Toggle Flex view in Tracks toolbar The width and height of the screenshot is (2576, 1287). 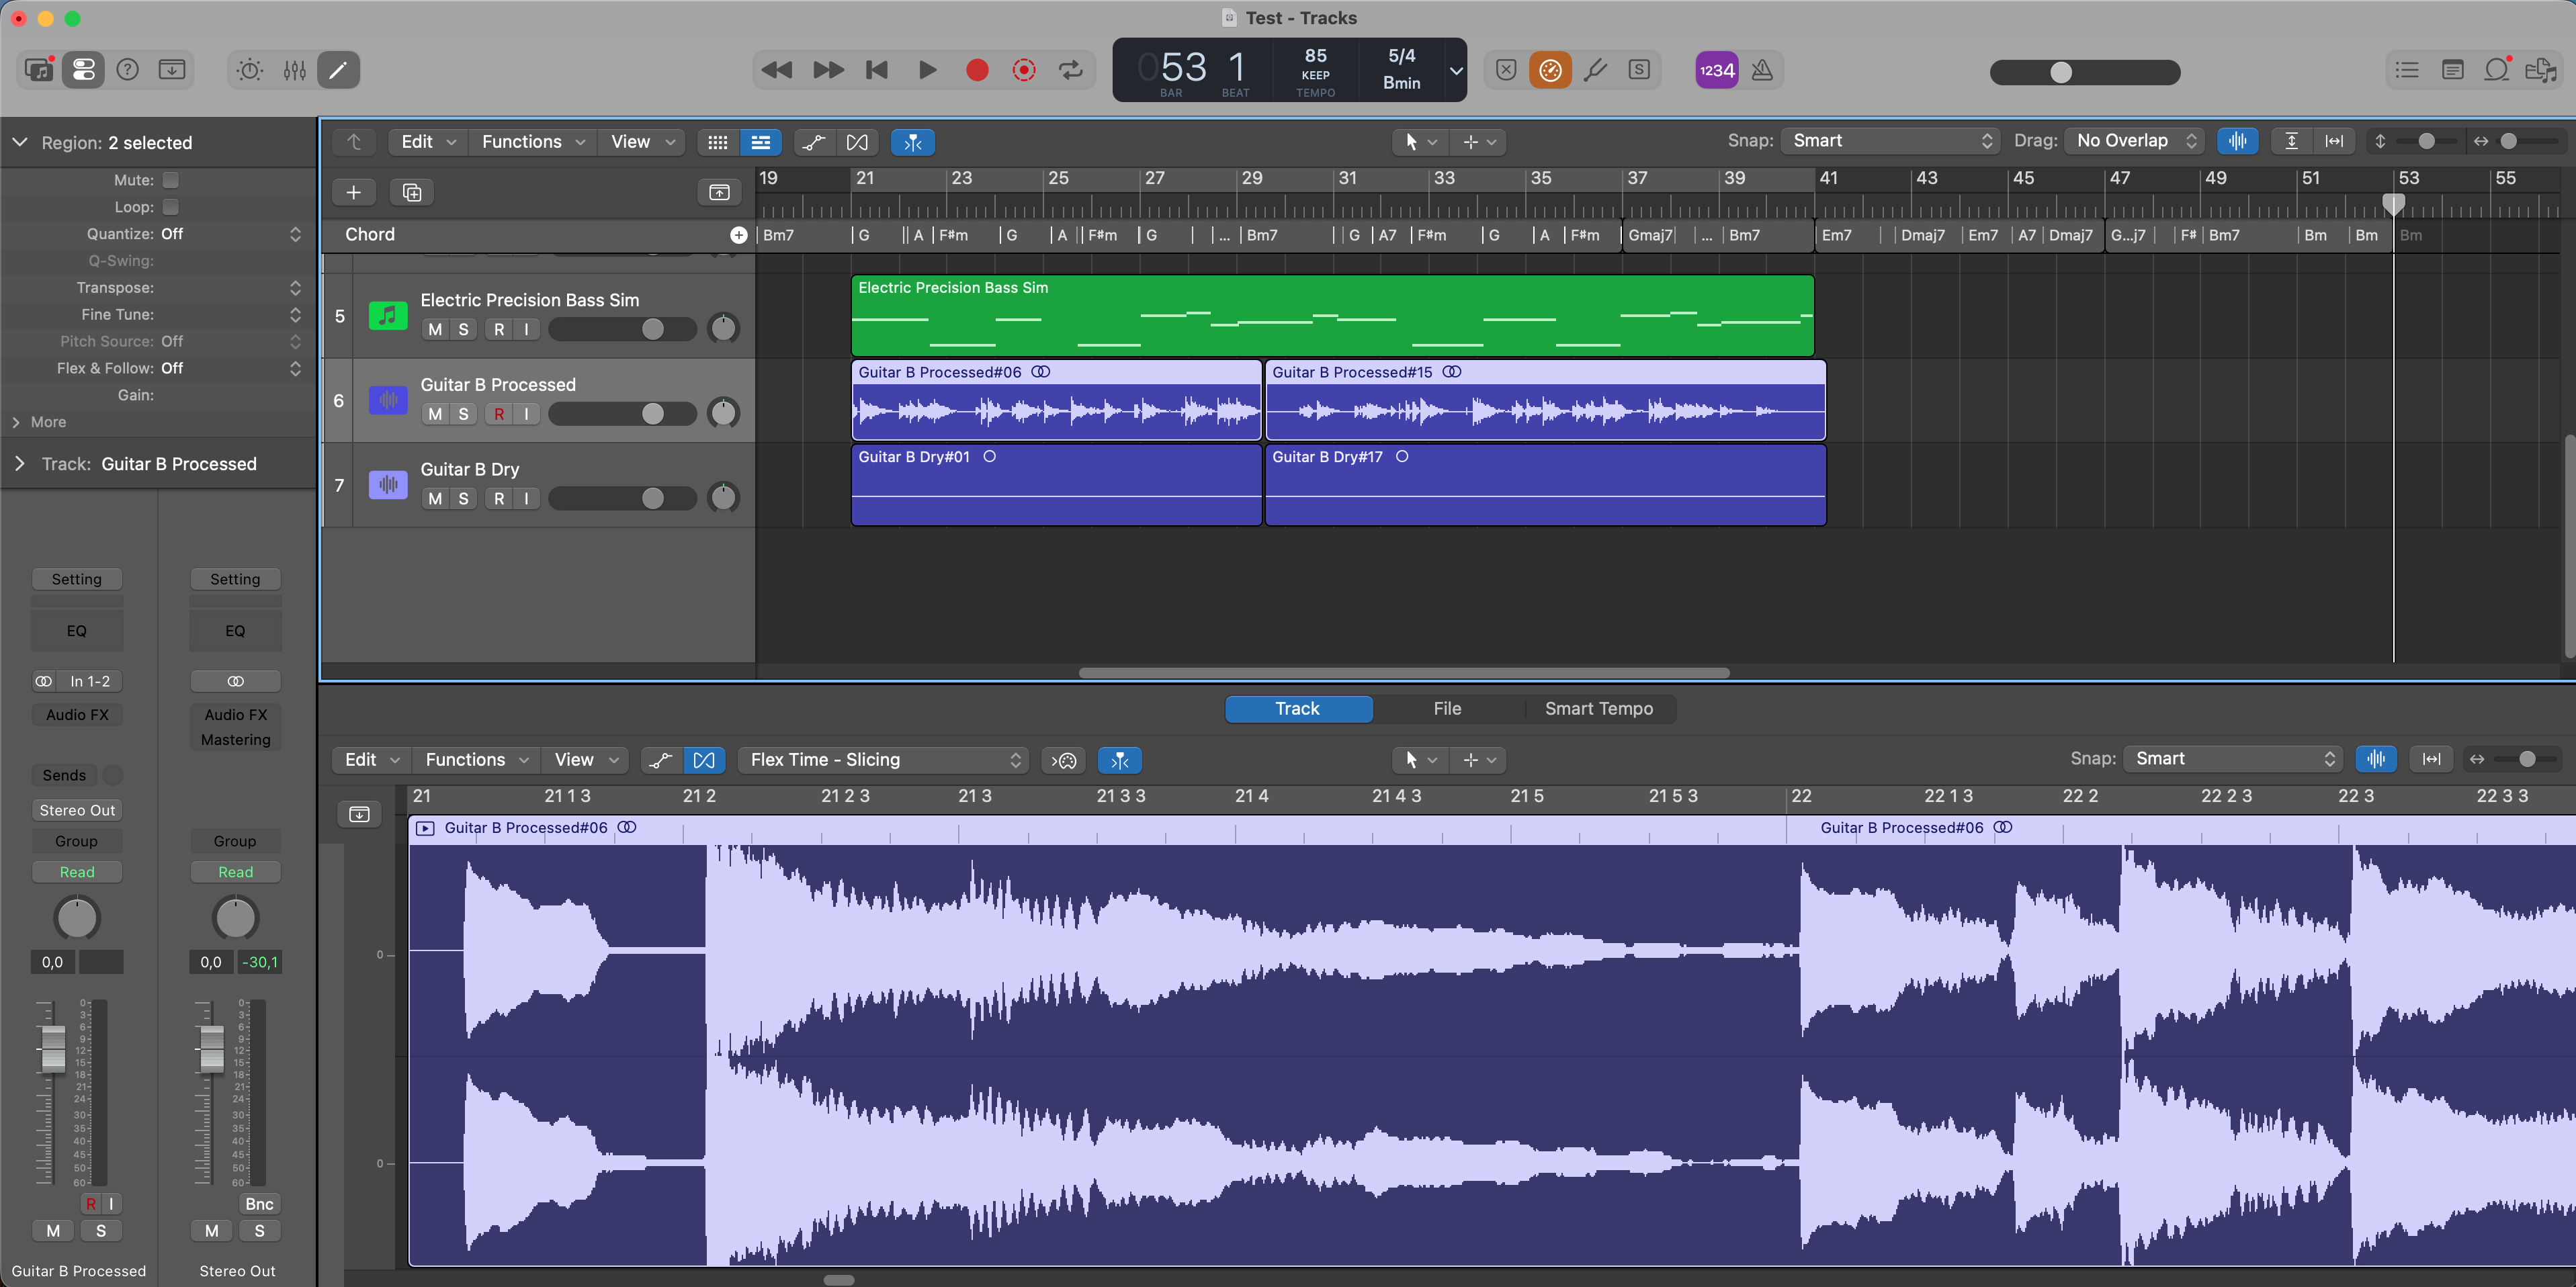[x=857, y=142]
